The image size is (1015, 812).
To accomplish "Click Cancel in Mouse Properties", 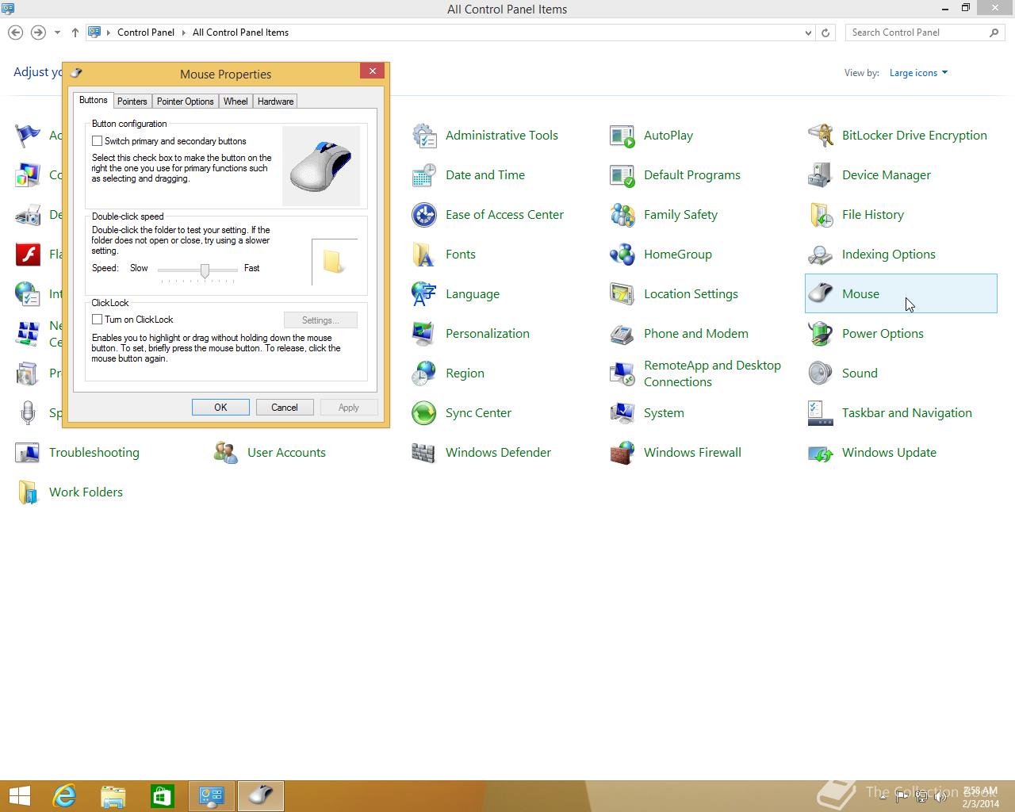I will pos(285,407).
